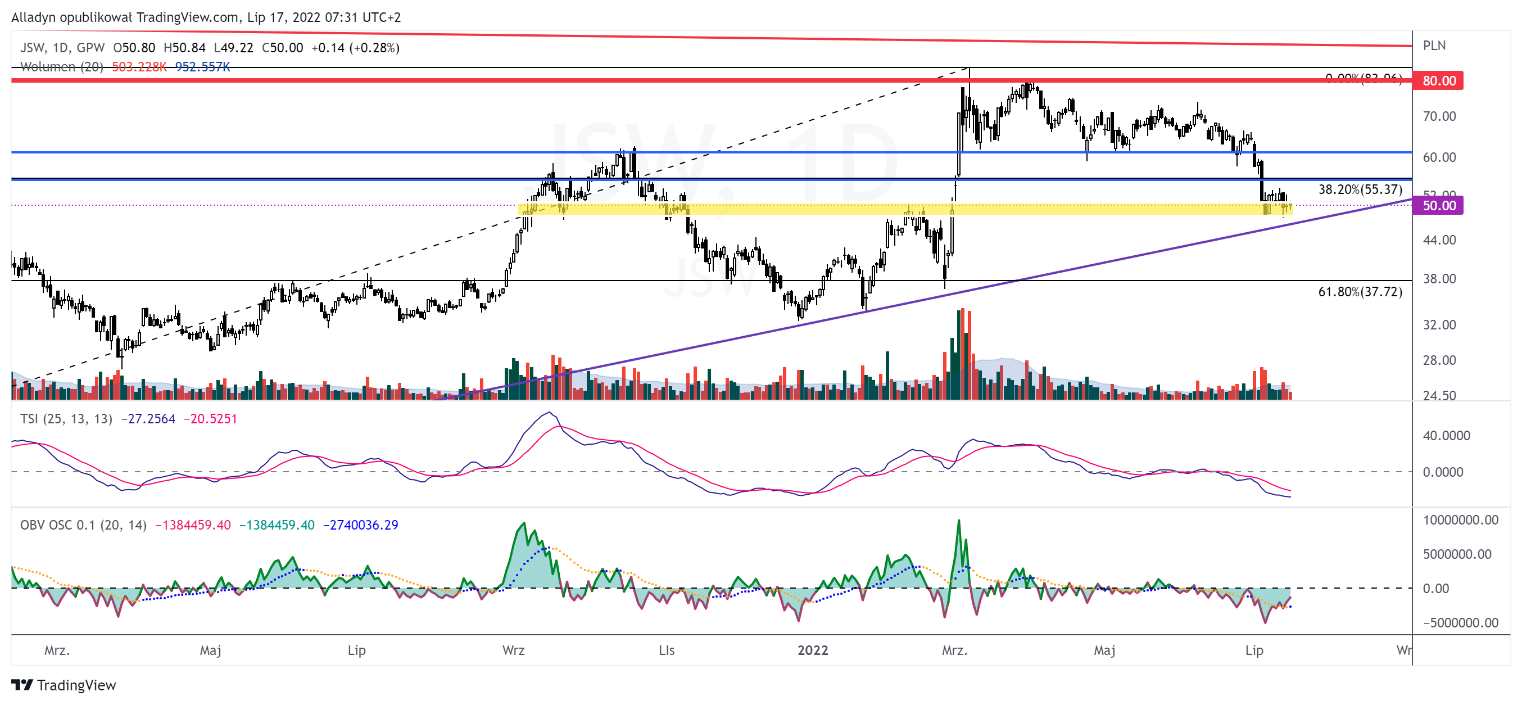Viewport: 1522px width, 705px height.
Task: Click the TSI (25, 13, 13) indicator label
Action: pyautogui.click(x=66, y=419)
